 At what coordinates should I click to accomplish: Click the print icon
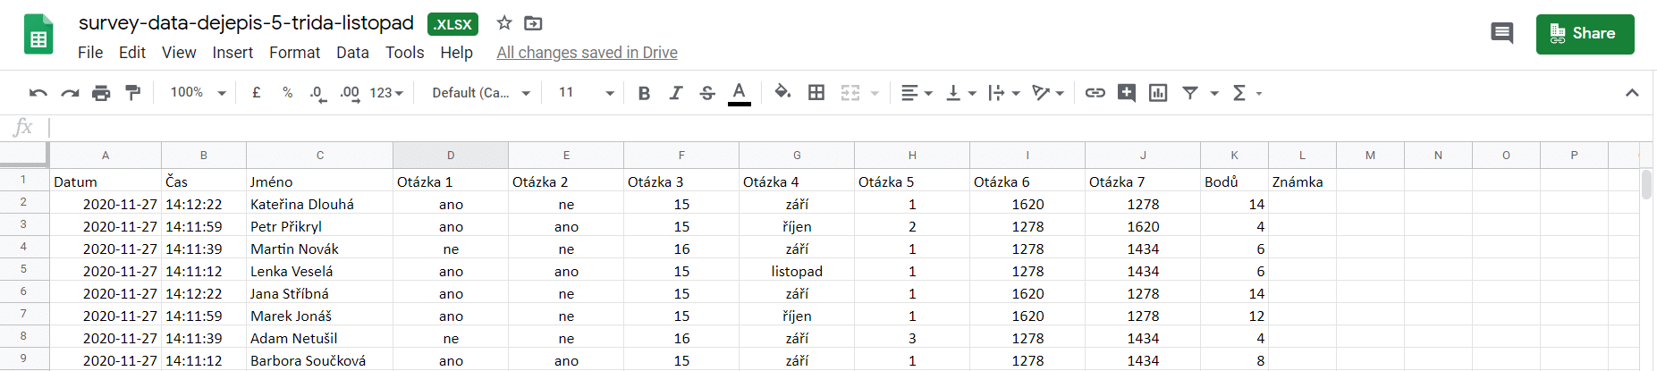(101, 93)
